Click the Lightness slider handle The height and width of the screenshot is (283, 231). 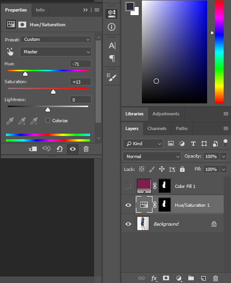click(x=48, y=109)
